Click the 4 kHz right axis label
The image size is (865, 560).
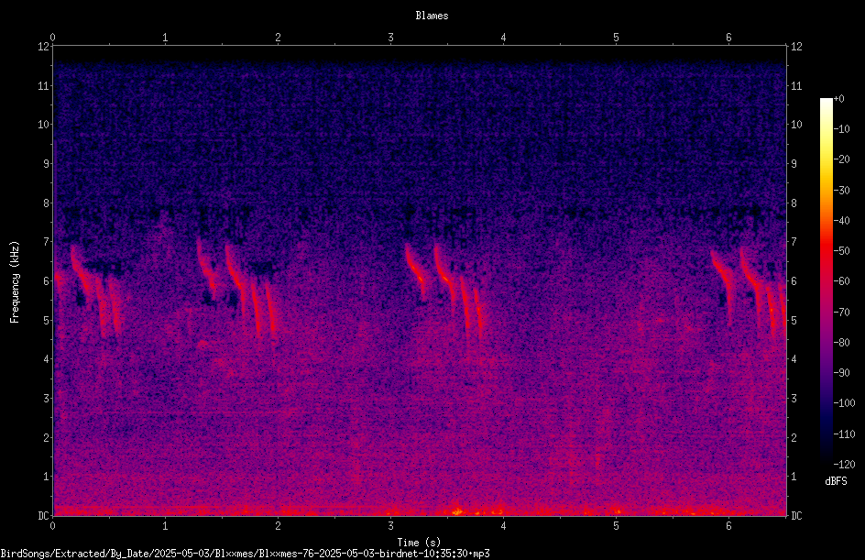(x=794, y=359)
